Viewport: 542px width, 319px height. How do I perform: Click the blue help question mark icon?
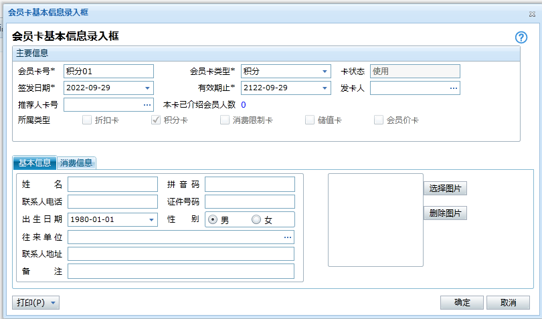click(x=521, y=38)
